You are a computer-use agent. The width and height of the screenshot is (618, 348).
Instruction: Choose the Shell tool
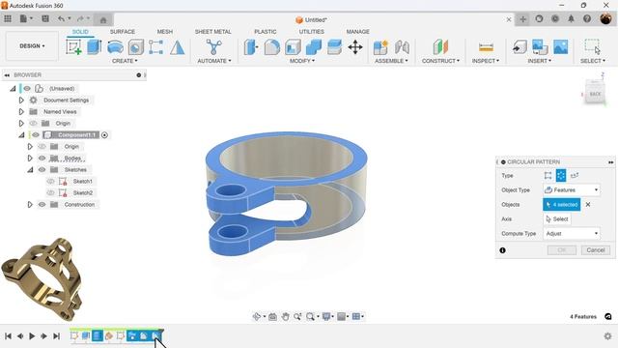pos(293,47)
